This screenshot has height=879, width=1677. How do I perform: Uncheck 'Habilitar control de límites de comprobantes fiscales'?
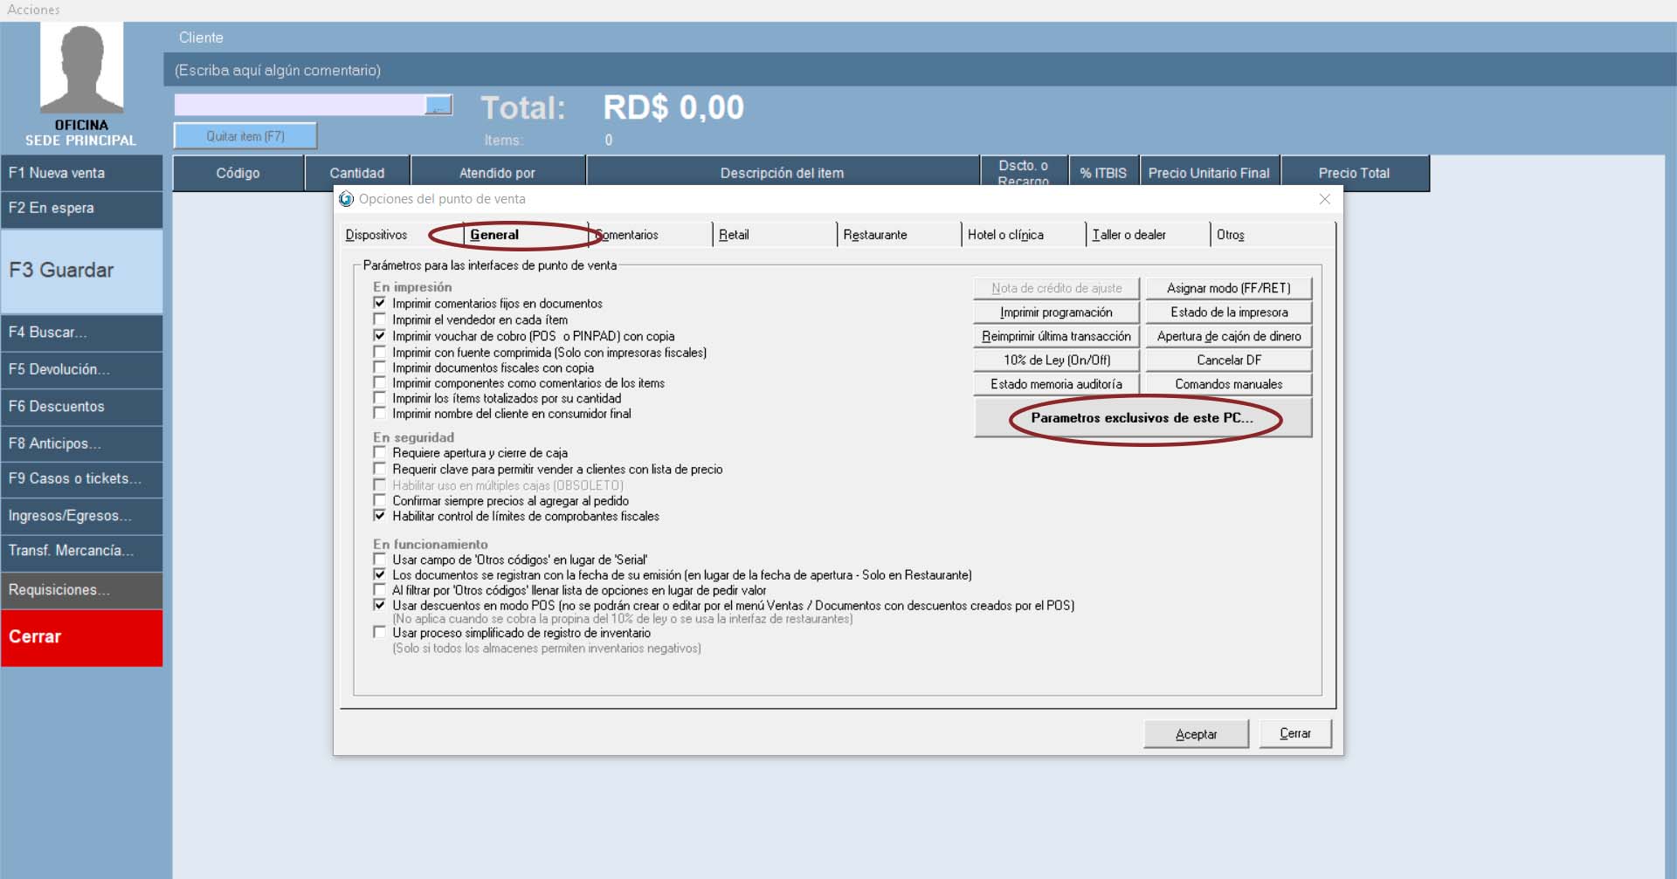coord(380,516)
